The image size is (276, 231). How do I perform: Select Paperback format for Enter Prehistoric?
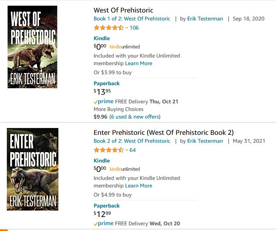pyautogui.click(x=107, y=206)
